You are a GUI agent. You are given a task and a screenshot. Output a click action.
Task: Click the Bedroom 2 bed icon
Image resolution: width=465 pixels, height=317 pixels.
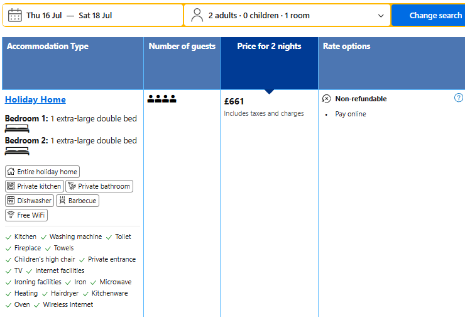[x=17, y=152]
